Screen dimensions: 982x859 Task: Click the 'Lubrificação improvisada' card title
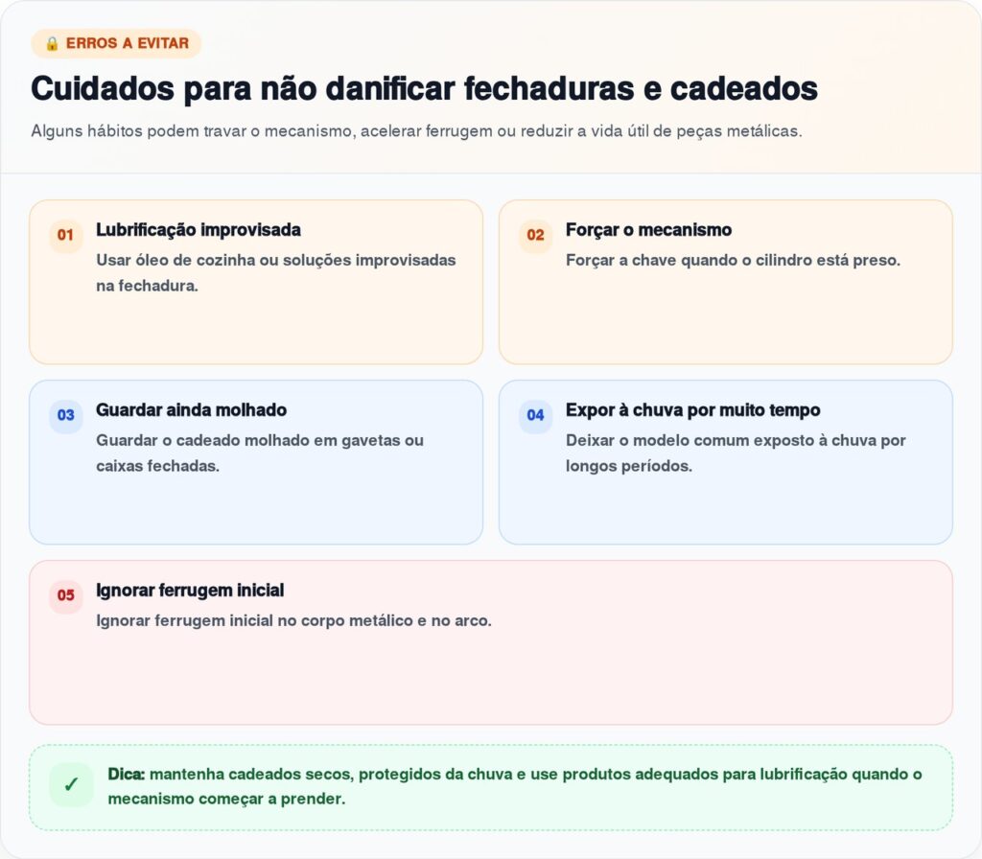199,230
